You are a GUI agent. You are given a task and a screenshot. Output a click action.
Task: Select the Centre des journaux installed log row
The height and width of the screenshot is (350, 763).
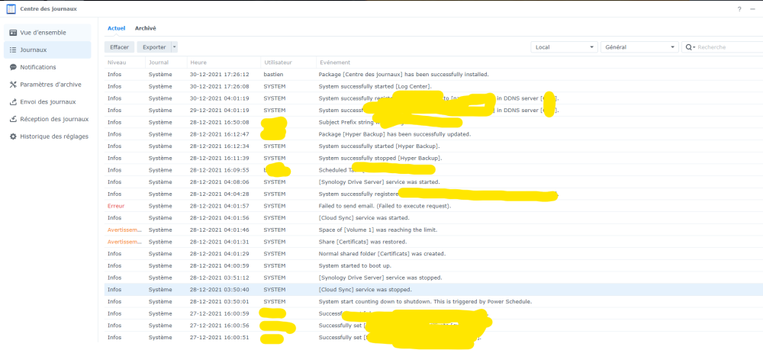433,75
